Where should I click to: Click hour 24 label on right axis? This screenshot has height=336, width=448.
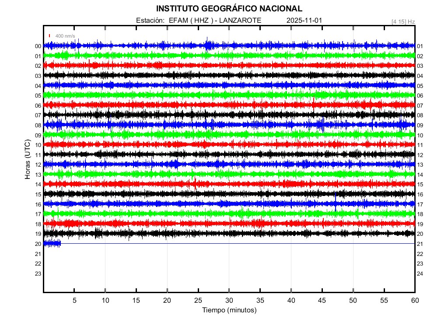tap(420, 274)
